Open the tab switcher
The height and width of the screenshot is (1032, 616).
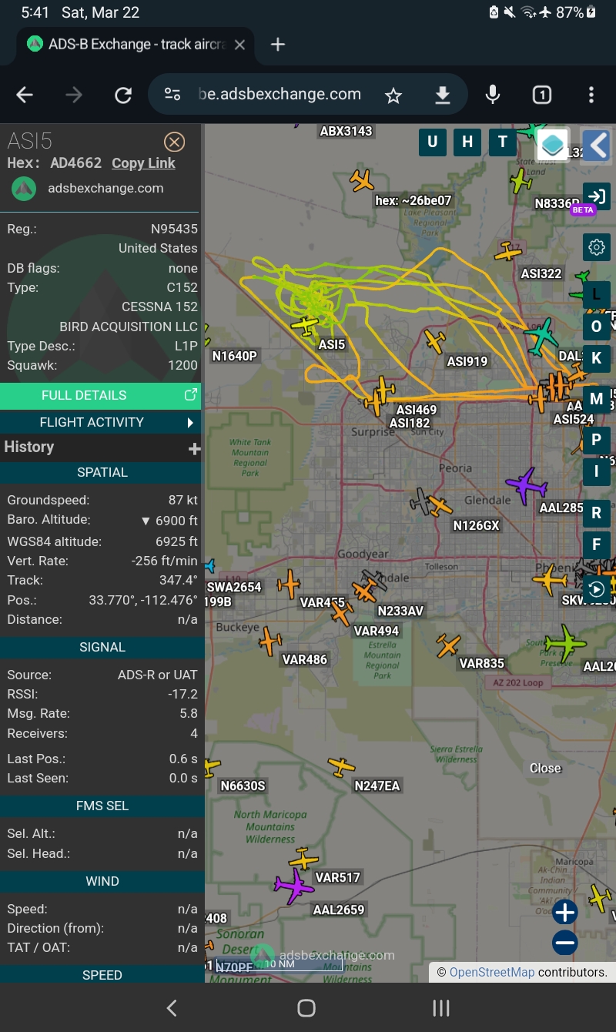click(542, 95)
